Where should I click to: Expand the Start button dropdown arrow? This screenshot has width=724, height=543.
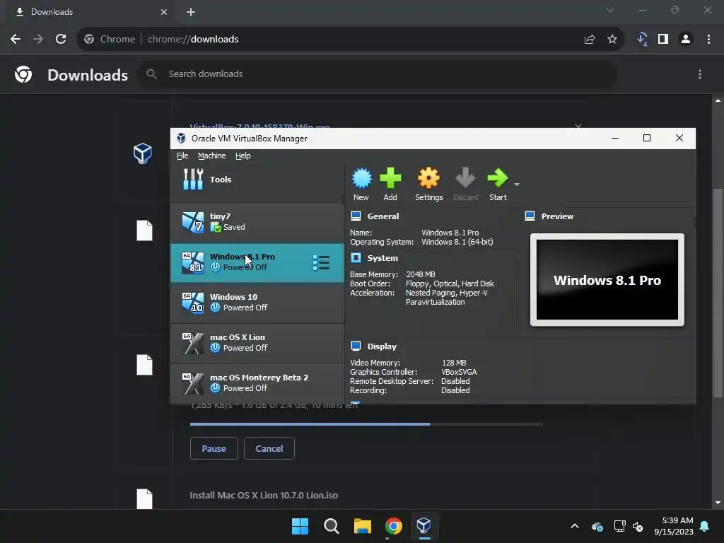click(x=517, y=185)
